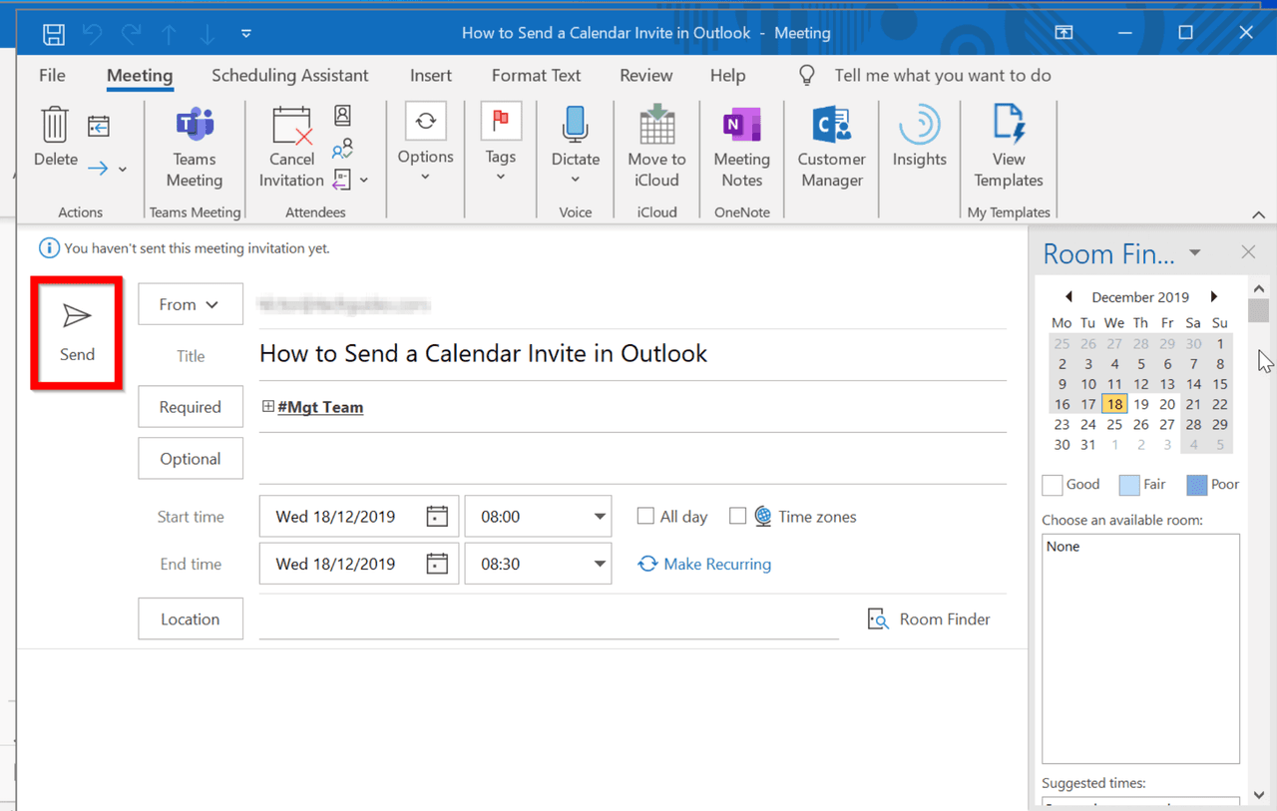Check the Time zones option
Viewport: 1277px width, 811px height.
click(x=738, y=516)
